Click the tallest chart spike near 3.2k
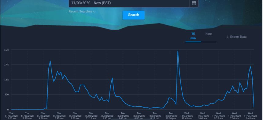The width and height of the screenshot is (263, 120). (x=178, y=51)
